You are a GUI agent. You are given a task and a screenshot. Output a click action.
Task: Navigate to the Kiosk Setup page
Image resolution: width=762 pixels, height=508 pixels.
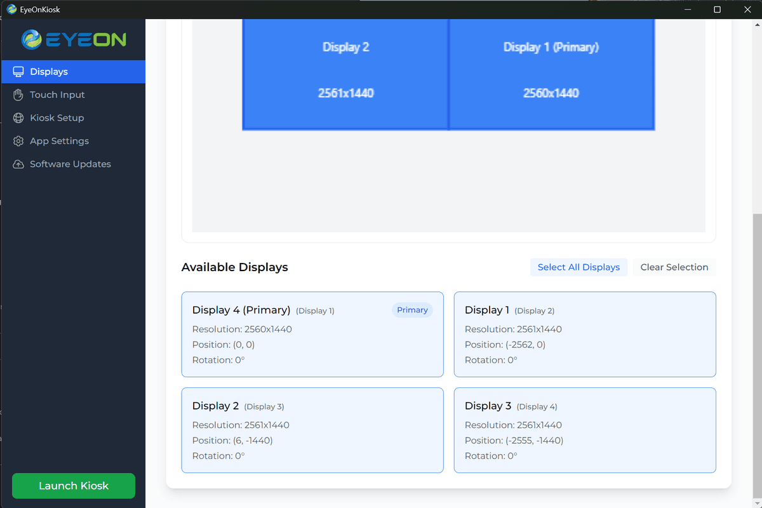coord(57,117)
